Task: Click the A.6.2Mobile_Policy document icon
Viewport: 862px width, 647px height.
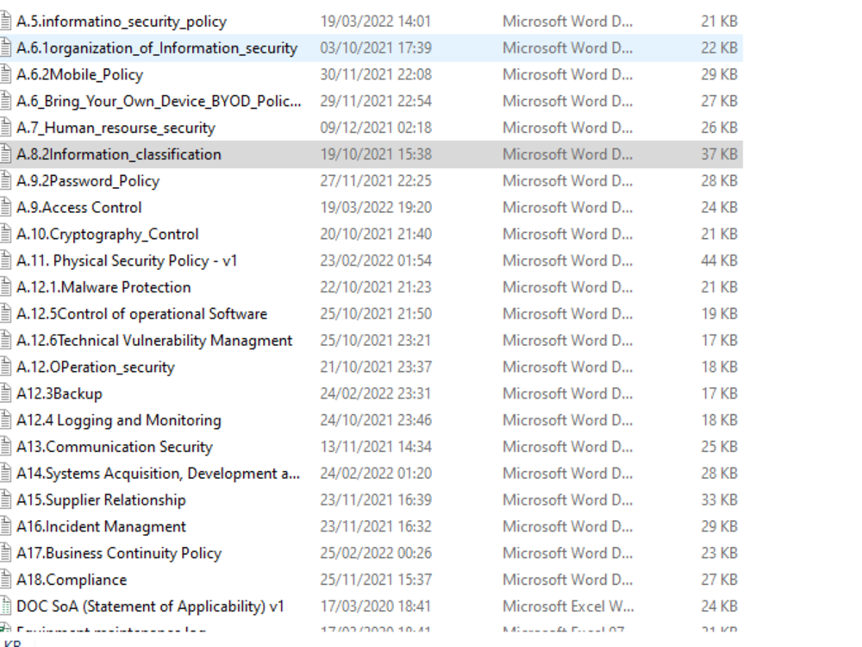Action: (x=5, y=74)
